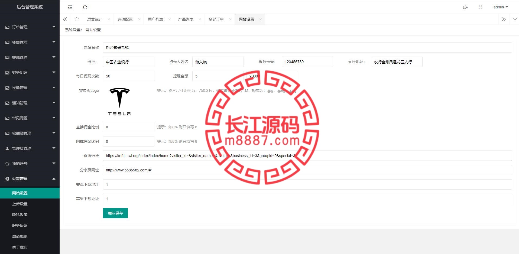Screen dimensions: 519x254
Task: Expand the 我的账号 sidebar menu
Action: (x=30, y=164)
